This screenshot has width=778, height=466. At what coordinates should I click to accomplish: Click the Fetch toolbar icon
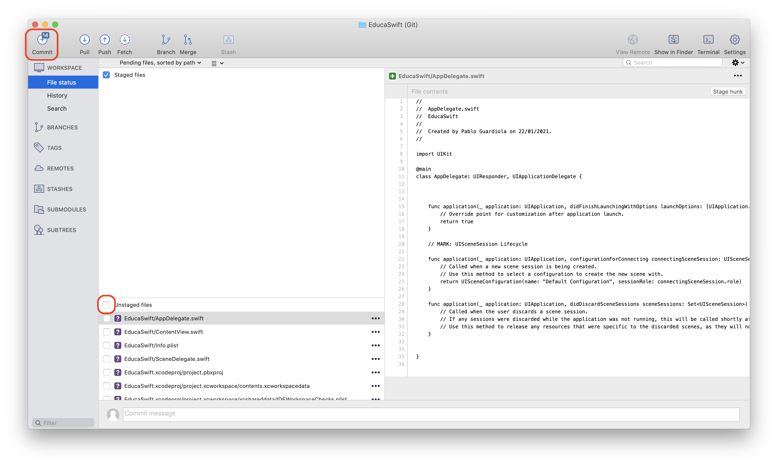[x=125, y=40]
